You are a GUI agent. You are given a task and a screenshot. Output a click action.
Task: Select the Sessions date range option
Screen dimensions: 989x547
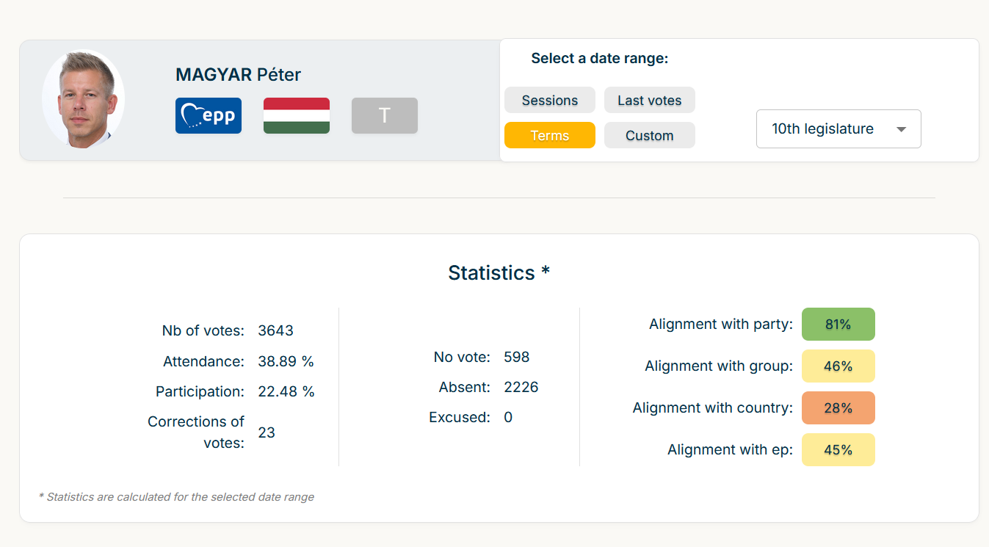(x=550, y=101)
